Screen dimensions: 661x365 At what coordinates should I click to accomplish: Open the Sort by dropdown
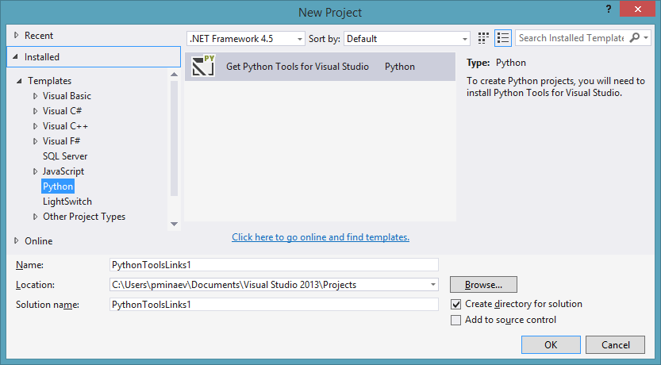pyautogui.click(x=408, y=38)
